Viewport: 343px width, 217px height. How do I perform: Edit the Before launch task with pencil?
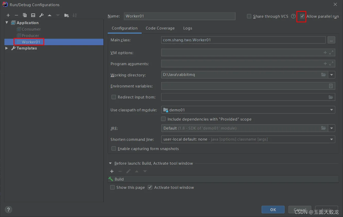point(128,171)
